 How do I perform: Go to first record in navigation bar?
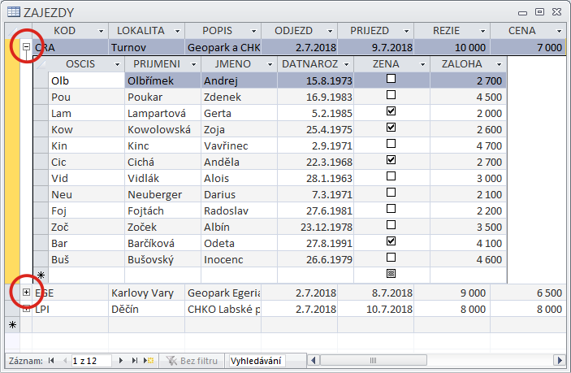pos(51,359)
